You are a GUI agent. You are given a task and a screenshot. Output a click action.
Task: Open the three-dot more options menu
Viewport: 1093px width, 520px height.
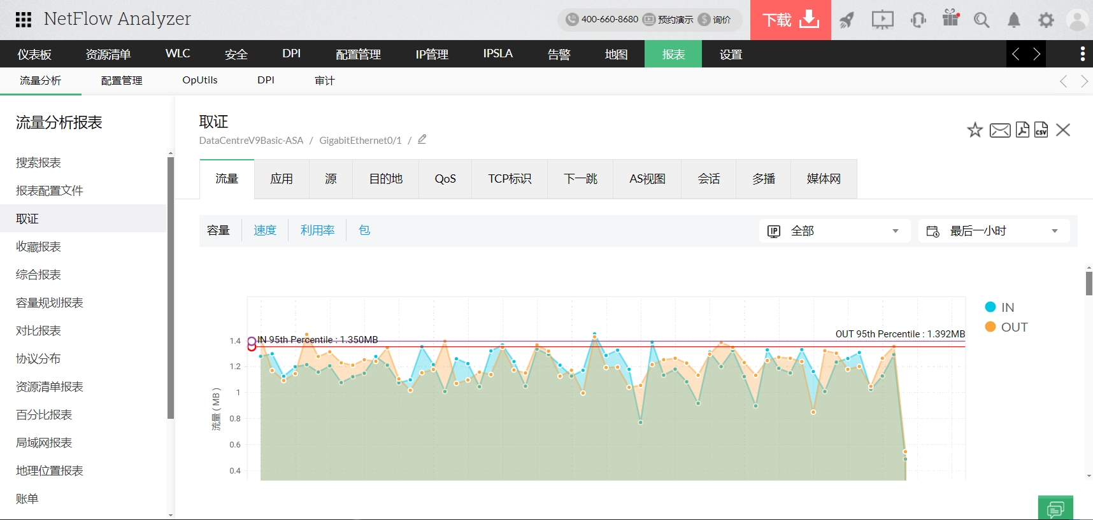tap(1082, 54)
